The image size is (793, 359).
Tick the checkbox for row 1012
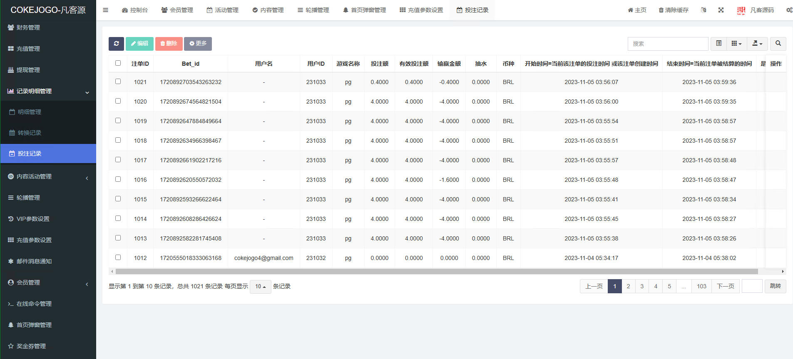tap(118, 257)
